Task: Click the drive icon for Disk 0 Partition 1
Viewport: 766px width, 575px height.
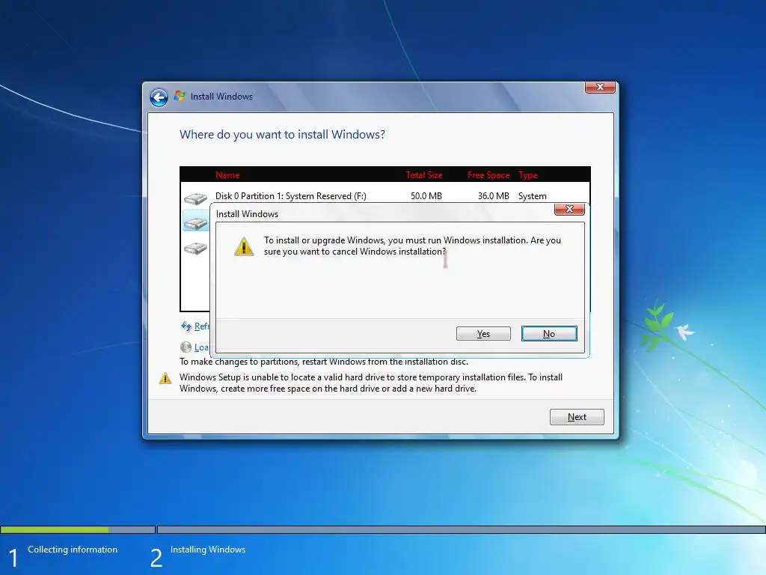Action: click(x=195, y=198)
